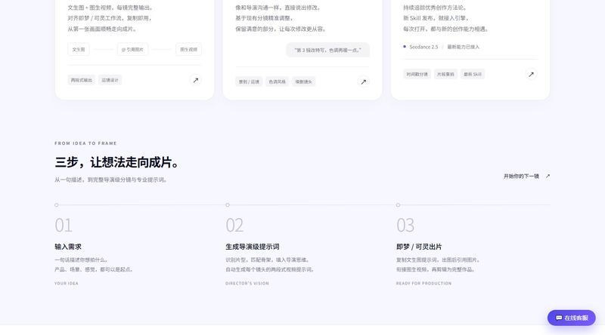Viewport: 605px width, 335px height.
Task: Select the @引用图片 step chip
Action: click(132, 49)
